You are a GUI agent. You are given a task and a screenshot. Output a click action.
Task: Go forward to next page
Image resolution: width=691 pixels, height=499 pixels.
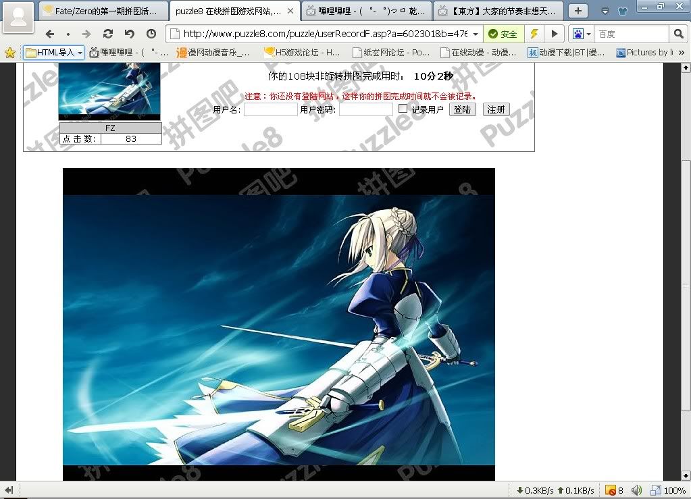tap(86, 34)
